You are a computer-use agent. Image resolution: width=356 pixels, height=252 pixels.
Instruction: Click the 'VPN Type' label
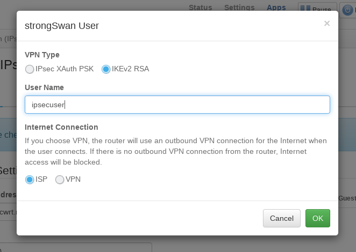[42, 54]
